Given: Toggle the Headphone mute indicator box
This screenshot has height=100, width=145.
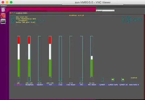Looking at the screenshot, I should (x=29, y=80).
